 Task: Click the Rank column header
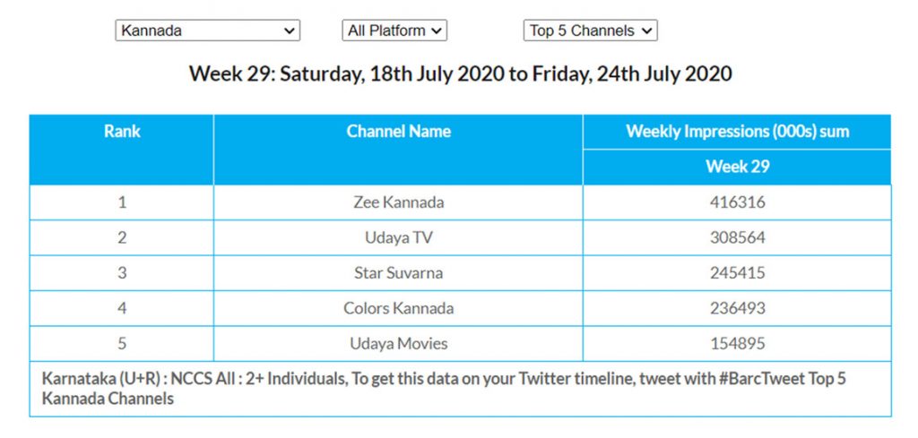(x=122, y=132)
